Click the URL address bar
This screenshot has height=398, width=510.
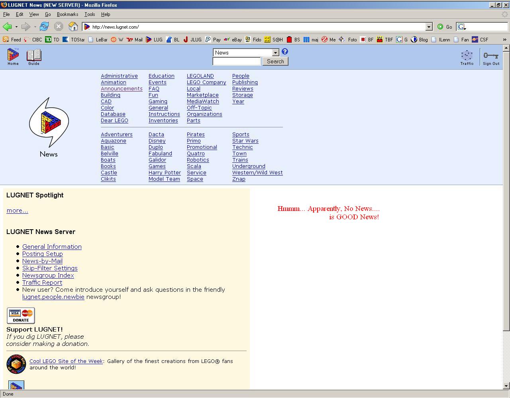258,27
